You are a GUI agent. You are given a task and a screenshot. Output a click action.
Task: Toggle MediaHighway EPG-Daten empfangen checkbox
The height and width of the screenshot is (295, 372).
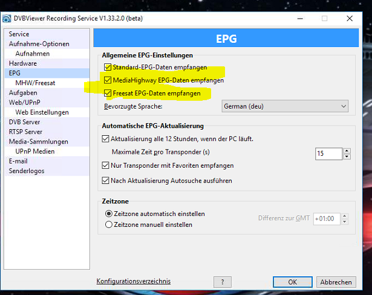pyautogui.click(x=108, y=80)
